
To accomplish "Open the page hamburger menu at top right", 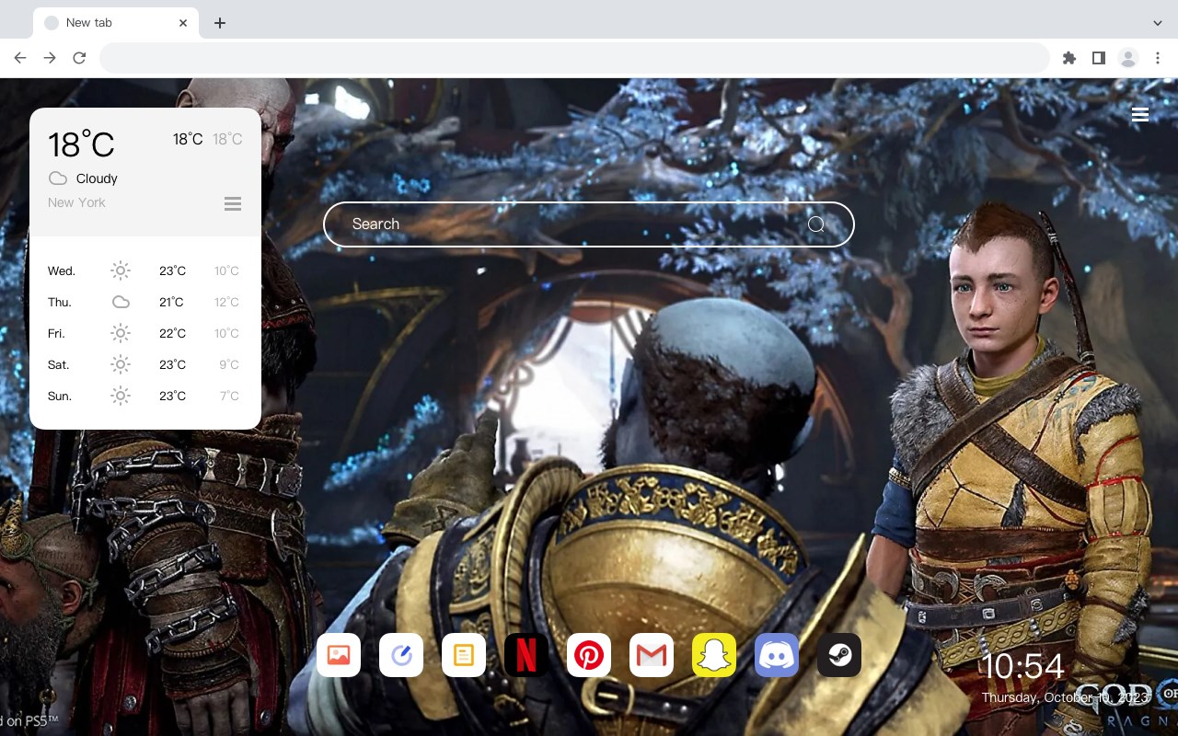I will tap(1140, 114).
